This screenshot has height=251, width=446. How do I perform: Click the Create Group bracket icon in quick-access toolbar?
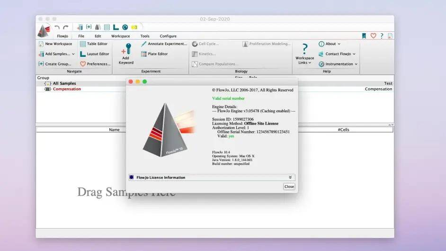click(89, 27)
